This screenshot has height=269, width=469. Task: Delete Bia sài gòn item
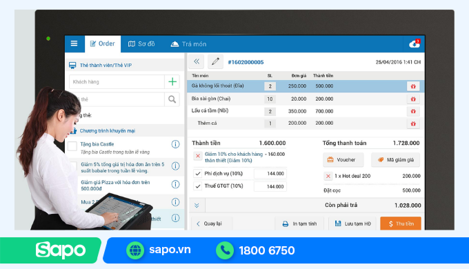[x=413, y=99]
